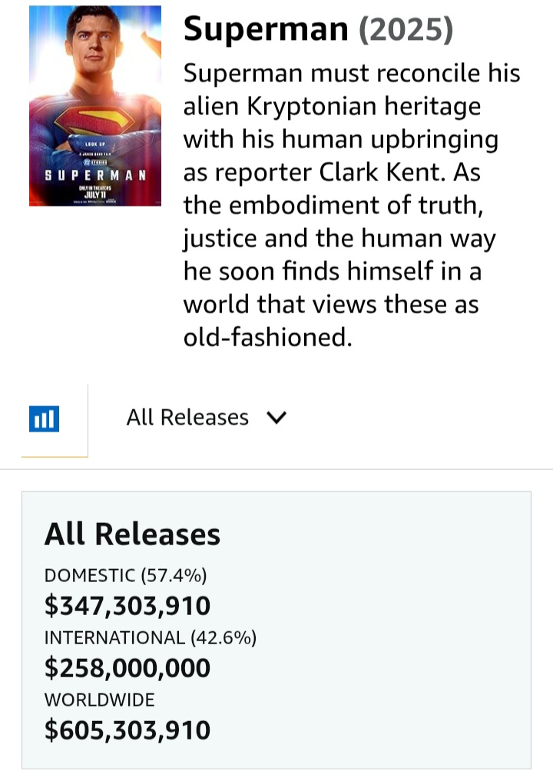Open the bar chart summary tab icon
The height and width of the screenshot is (774, 553).
click(x=44, y=418)
